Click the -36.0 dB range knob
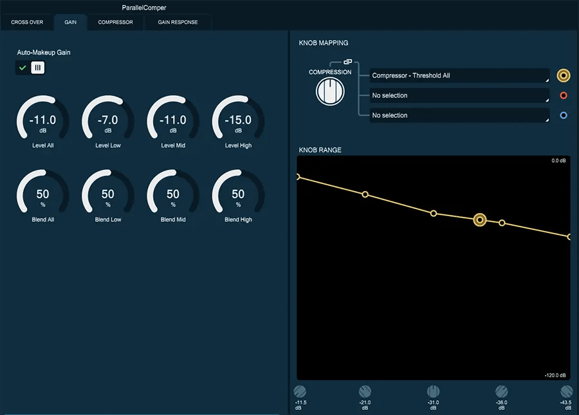 coord(502,391)
